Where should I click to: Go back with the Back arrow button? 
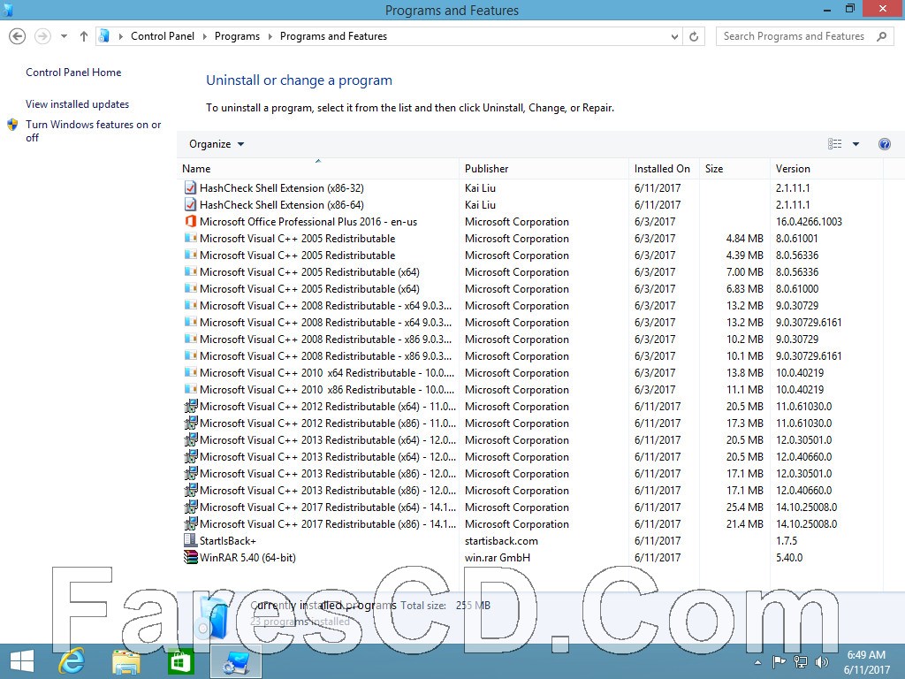click(18, 36)
